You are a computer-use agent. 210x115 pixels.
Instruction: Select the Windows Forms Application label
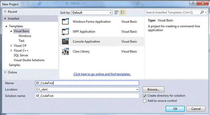coord(92,22)
